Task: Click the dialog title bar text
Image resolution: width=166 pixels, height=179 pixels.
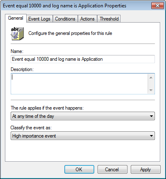Action: (64, 6)
